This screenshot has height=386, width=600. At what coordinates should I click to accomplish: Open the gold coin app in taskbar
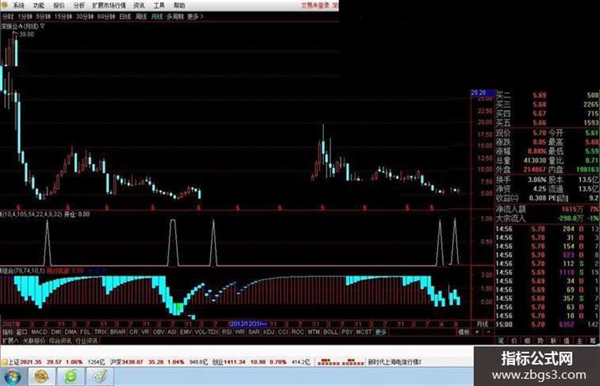41,377
